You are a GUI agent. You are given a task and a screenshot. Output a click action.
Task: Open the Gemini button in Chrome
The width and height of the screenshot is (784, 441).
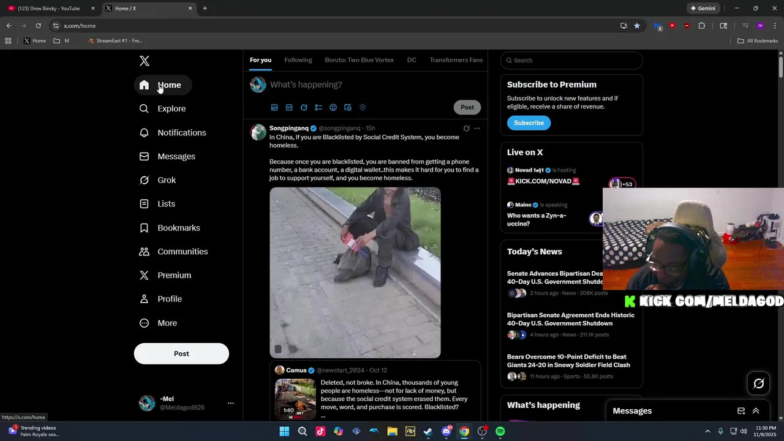pyautogui.click(x=703, y=9)
